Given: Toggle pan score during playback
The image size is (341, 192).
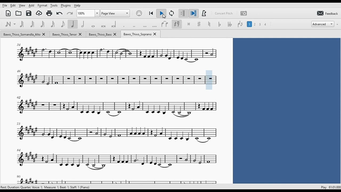Looking at the screenshot, I should click(x=193, y=13).
